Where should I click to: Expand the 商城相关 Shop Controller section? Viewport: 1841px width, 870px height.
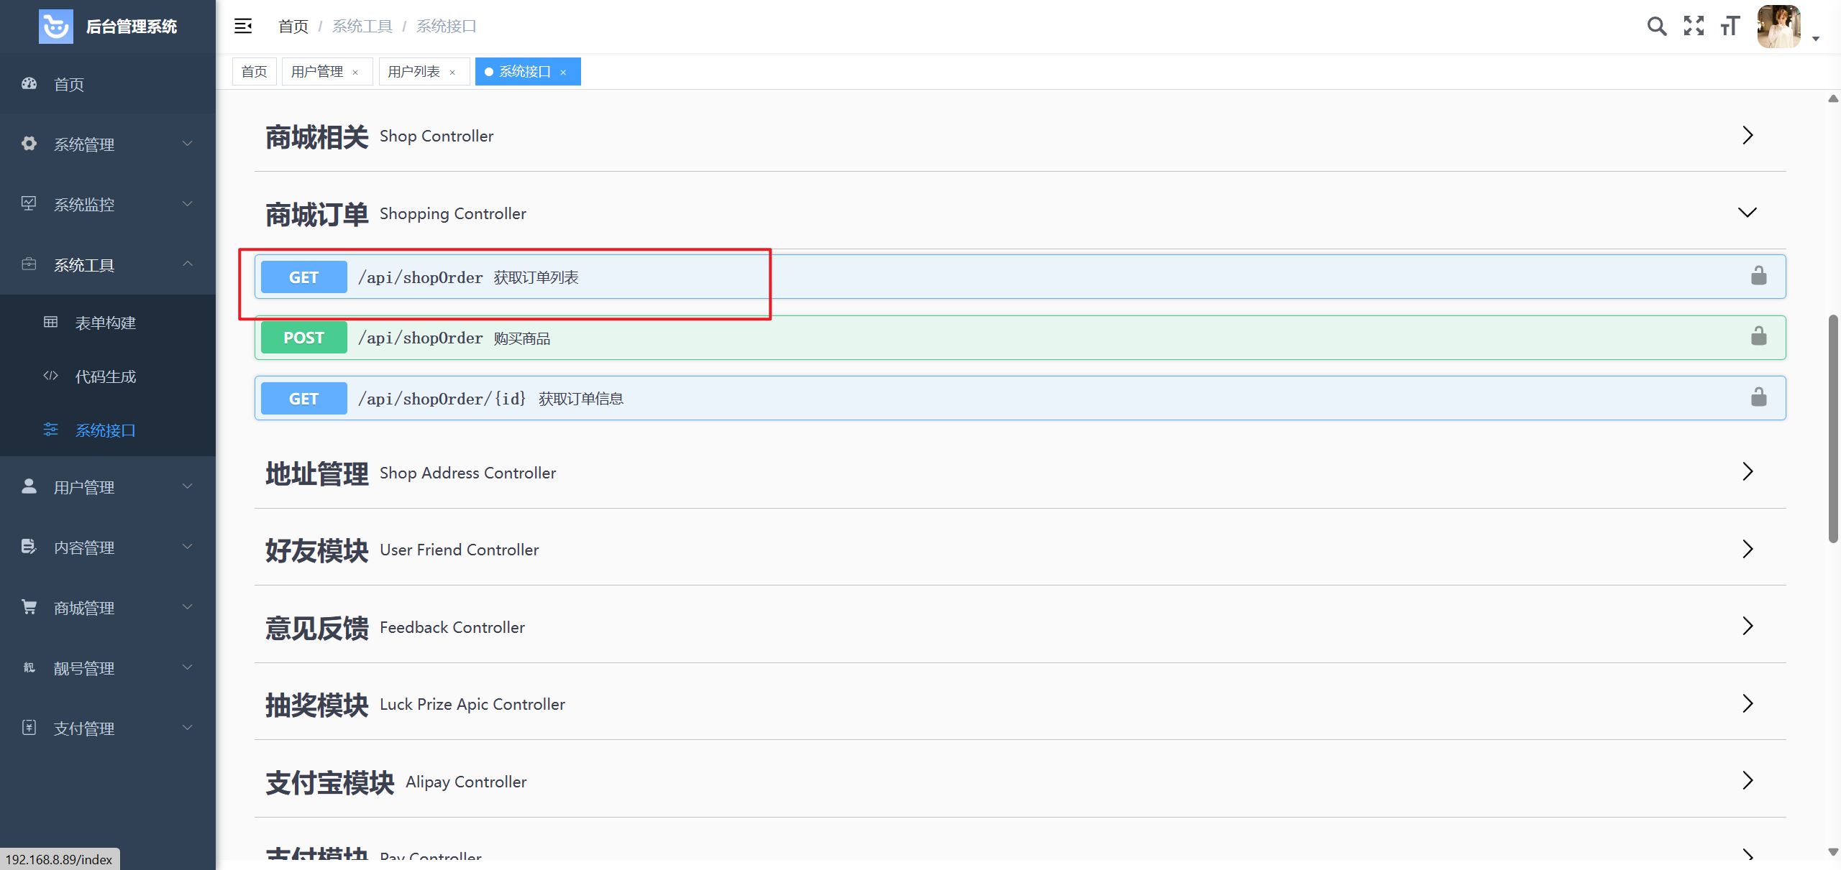pos(1747,135)
